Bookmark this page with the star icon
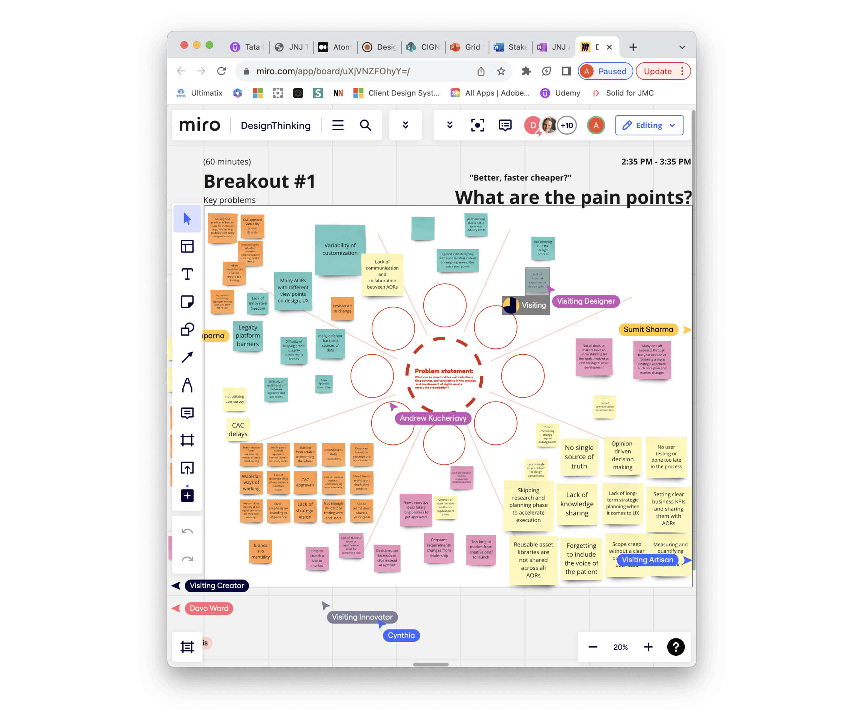The image size is (863, 721). tap(501, 71)
